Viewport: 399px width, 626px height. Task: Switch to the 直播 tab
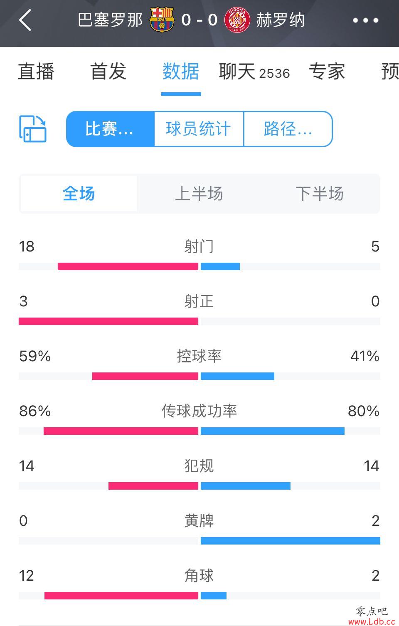coord(36,71)
